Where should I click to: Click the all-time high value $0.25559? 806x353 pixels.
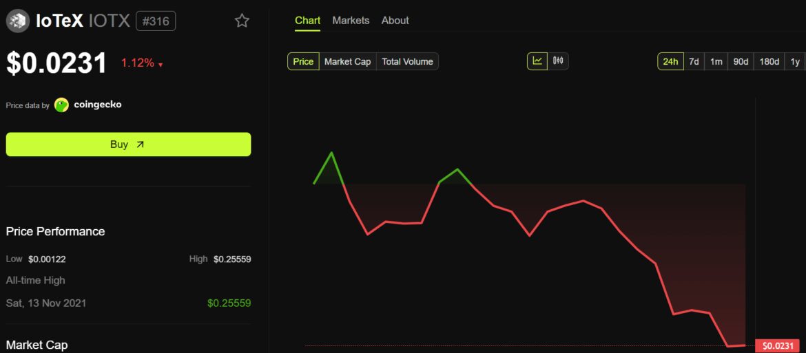pyautogui.click(x=229, y=303)
